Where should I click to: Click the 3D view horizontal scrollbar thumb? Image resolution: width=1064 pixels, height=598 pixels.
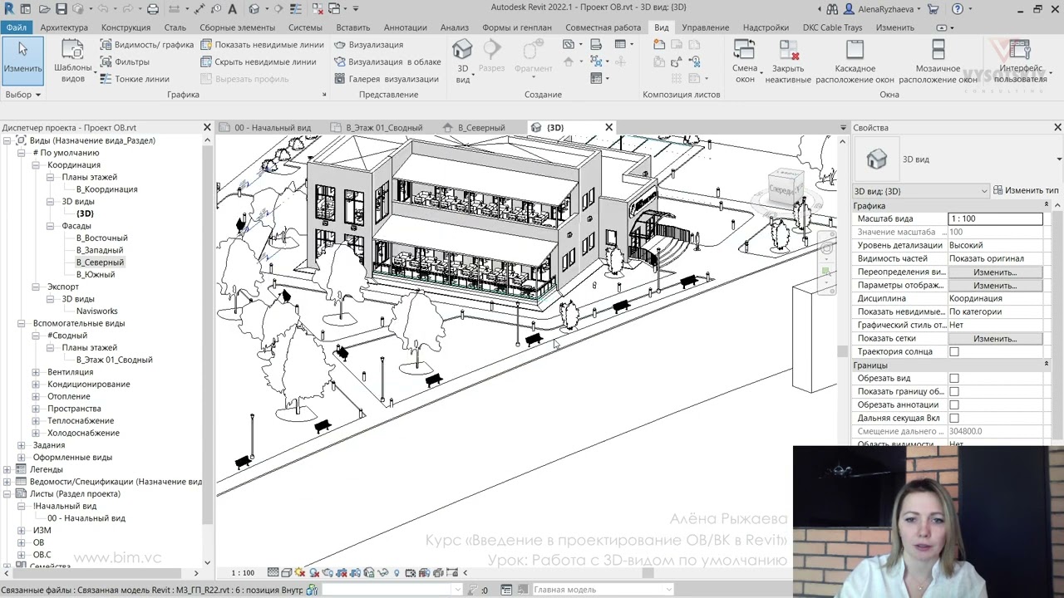pyautogui.click(x=648, y=572)
